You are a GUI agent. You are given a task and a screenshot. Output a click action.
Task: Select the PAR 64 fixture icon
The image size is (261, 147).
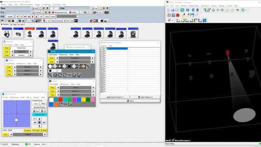[7, 33]
